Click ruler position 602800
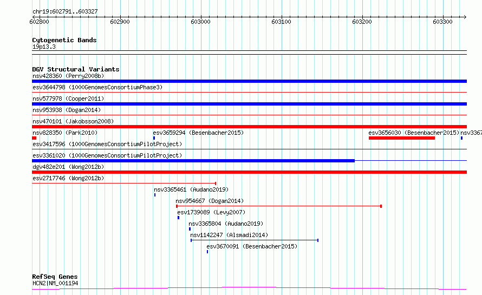Image resolution: width=482 pixels, height=295 pixels. [x=39, y=22]
